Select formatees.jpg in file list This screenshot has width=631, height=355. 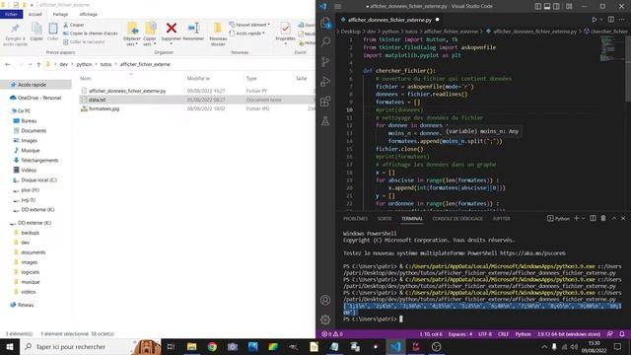coord(104,108)
